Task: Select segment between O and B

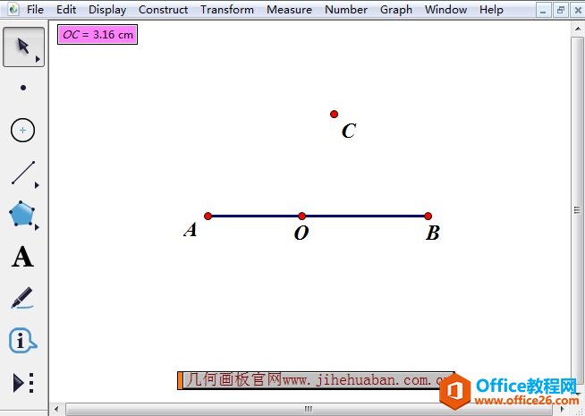Action: tap(365, 216)
